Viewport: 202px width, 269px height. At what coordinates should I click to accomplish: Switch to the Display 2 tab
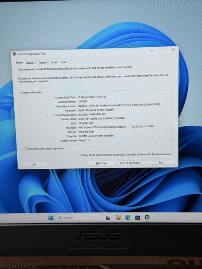pyautogui.click(x=43, y=62)
